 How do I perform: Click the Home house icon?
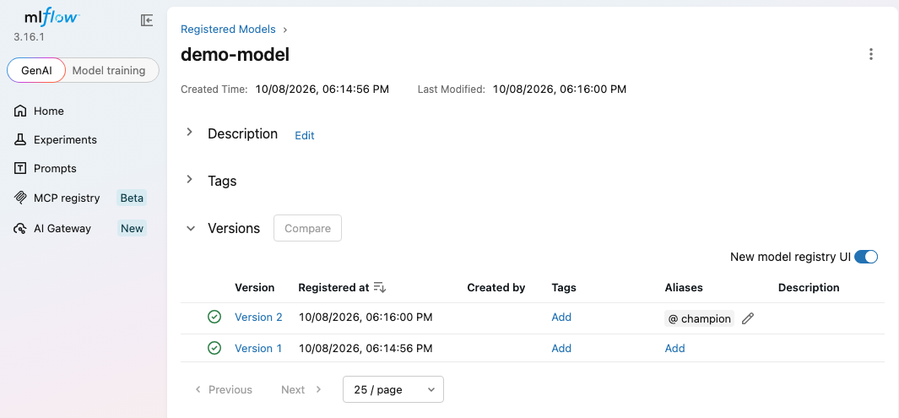tap(20, 111)
